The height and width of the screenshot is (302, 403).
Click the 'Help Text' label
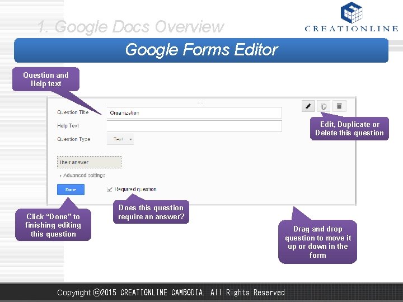(68, 126)
